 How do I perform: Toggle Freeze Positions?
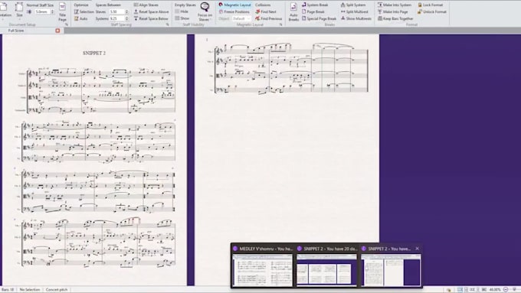pyautogui.click(x=234, y=11)
